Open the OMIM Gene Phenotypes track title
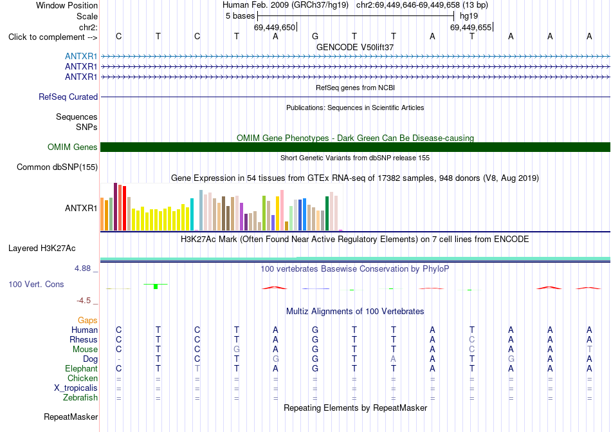 [355, 138]
